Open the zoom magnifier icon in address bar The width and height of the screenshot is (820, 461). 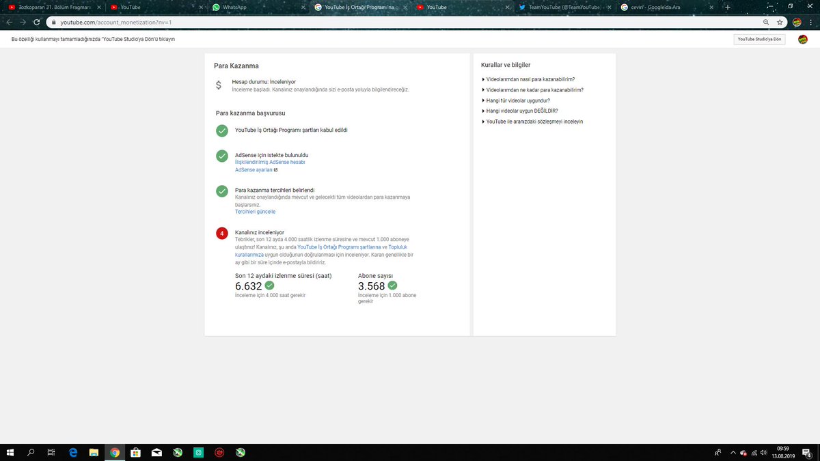(x=767, y=22)
